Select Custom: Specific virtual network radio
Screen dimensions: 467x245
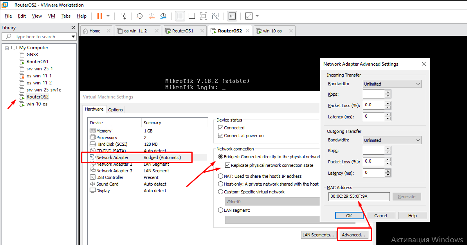click(220, 192)
